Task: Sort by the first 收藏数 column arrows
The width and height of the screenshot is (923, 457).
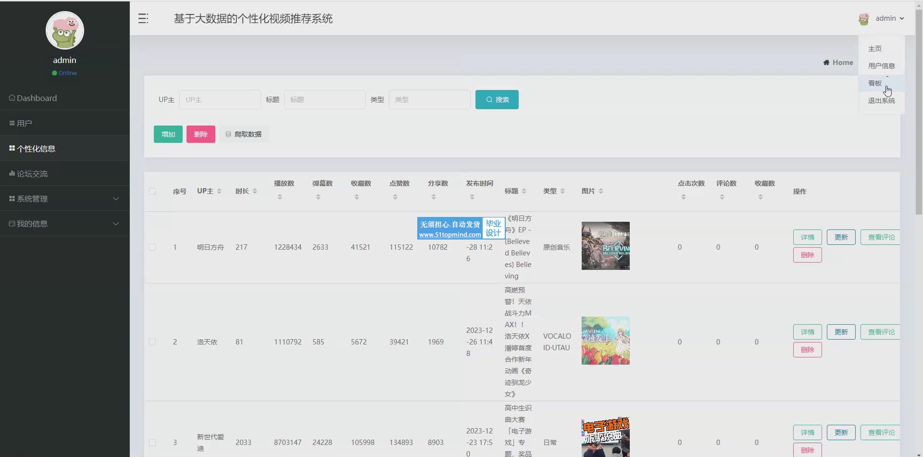Action: click(x=357, y=197)
